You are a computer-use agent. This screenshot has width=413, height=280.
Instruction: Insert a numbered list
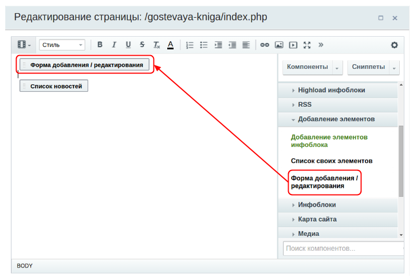[190, 45]
